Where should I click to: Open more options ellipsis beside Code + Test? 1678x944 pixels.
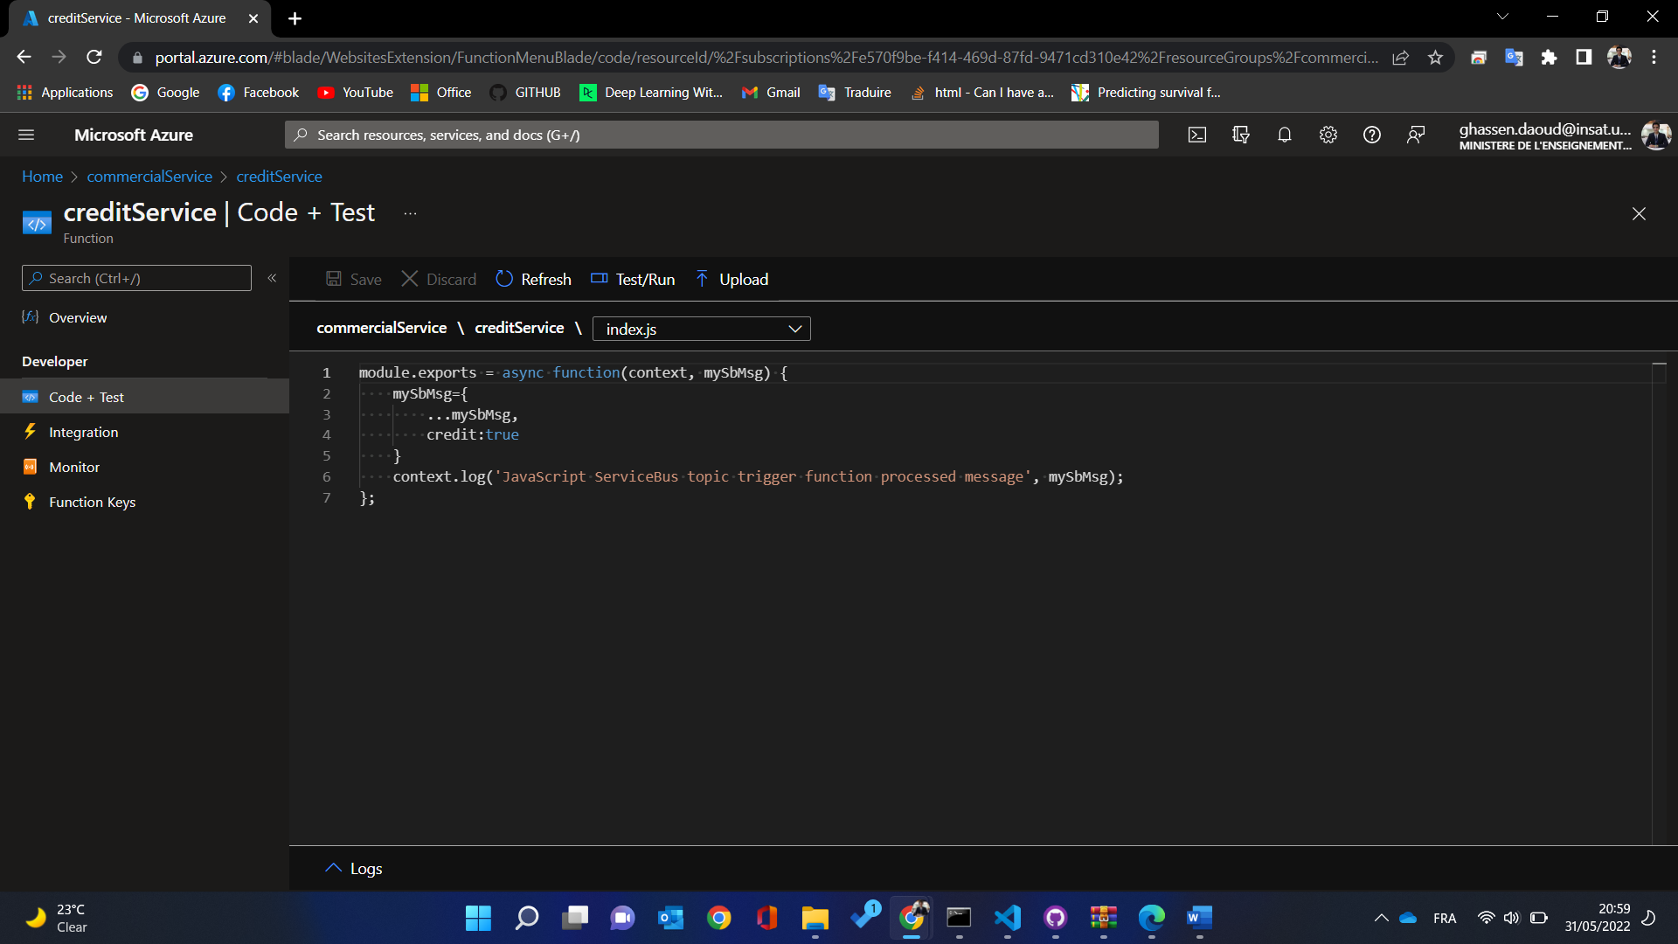410,213
